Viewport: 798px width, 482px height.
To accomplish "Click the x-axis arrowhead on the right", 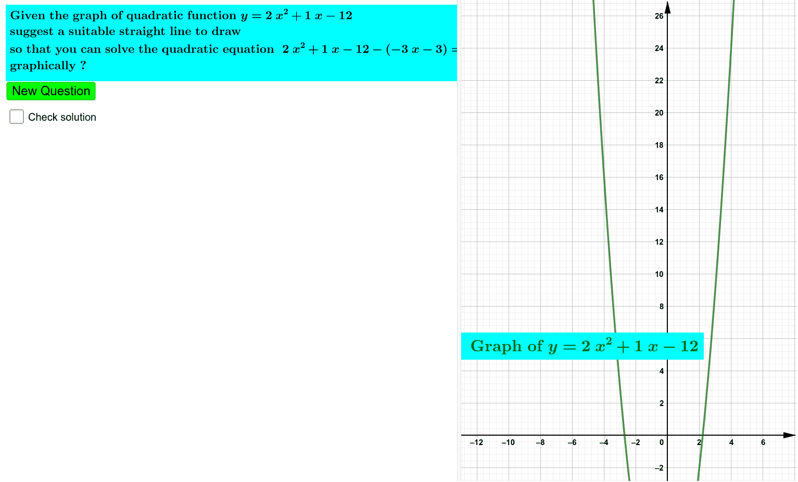I will pos(790,435).
